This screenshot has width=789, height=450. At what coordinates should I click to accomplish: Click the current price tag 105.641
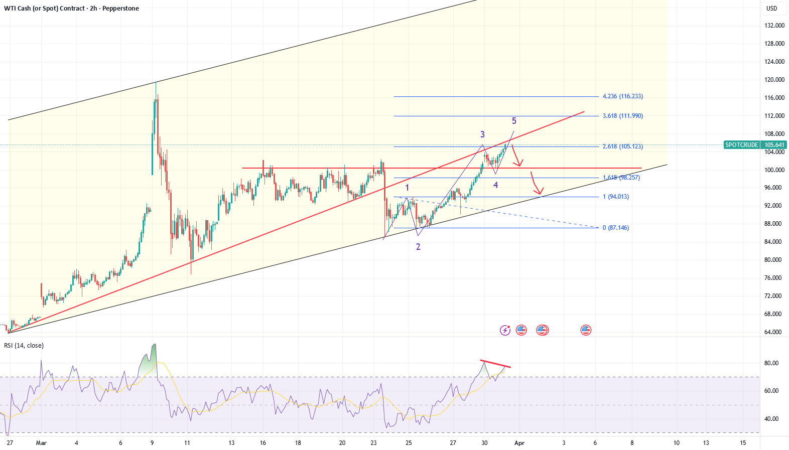click(773, 145)
